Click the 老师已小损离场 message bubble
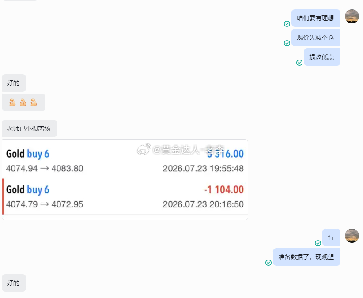363x298 pixels. click(30, 128)
